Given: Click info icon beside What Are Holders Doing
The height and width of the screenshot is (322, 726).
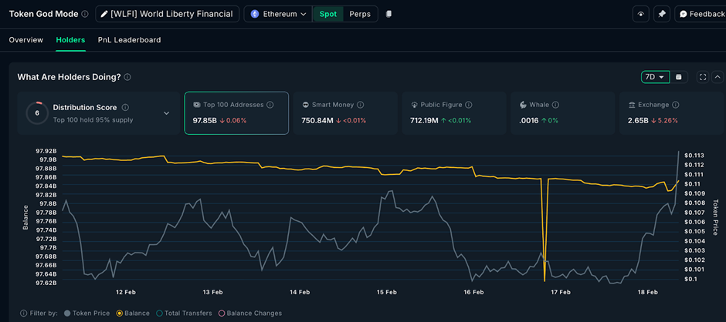Looking at the screenshot, I should (127, 77).
